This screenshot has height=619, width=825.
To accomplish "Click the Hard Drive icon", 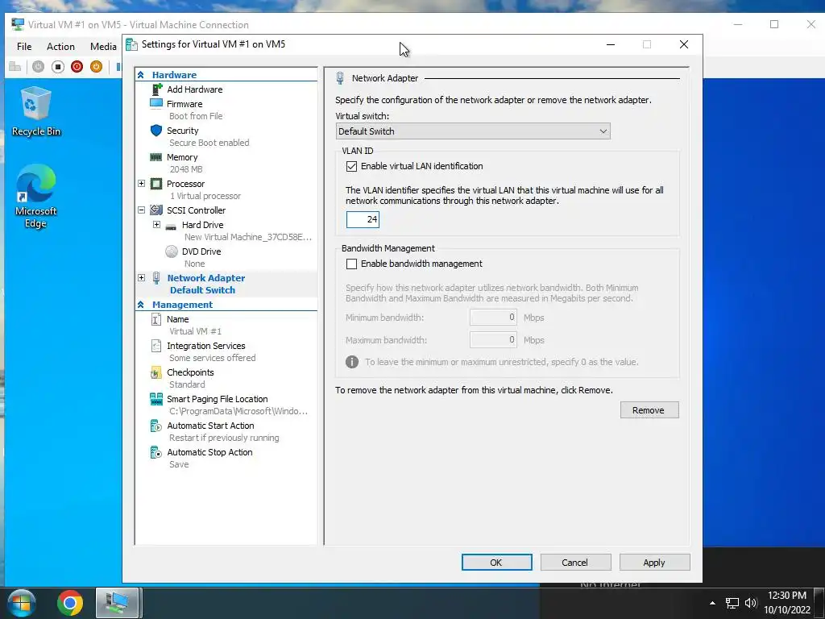I will [x=171, y=226].
